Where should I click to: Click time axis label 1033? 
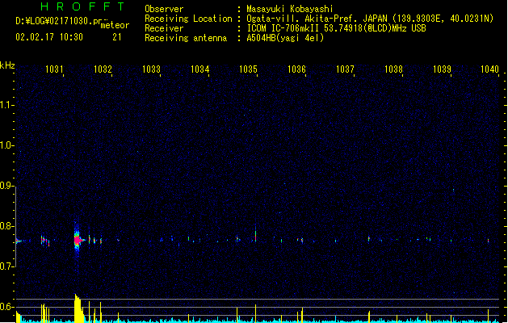tap(151, 69)
